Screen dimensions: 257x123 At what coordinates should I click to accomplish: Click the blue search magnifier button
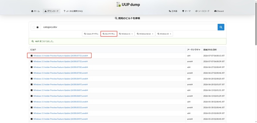(221, 27)
